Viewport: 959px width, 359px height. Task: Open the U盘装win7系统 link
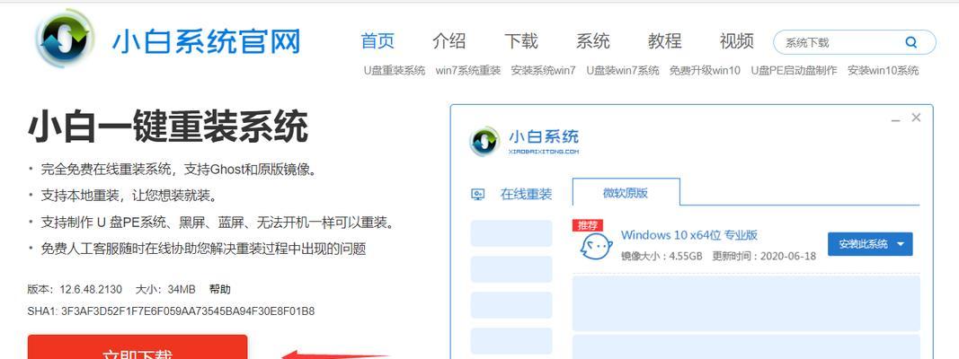pos(623,70)
